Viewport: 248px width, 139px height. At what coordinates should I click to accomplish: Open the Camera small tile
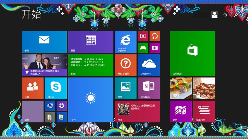coord(155,48)
